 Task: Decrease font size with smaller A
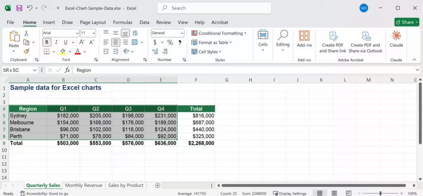pos(92,42)
